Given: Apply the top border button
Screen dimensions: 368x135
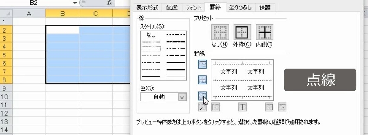Looking at the screenshot, I should point(203,64).
